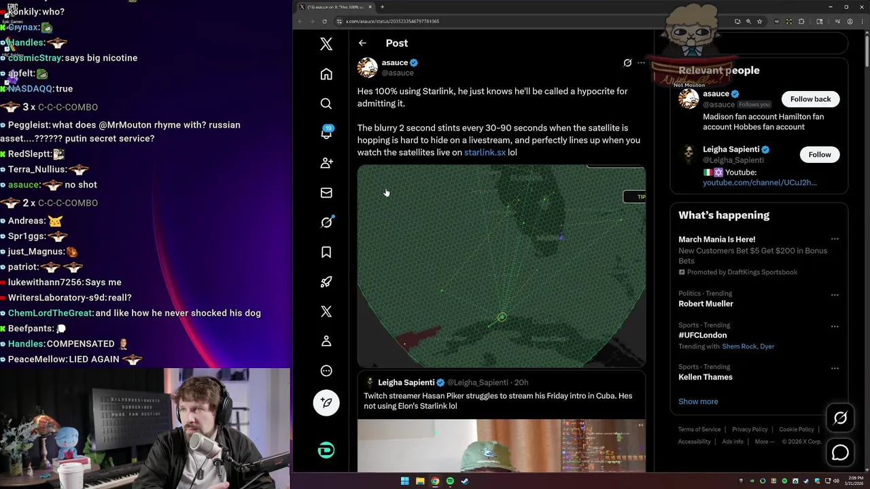Open the starlink.sx link in the post
Screen dimensions: 870x489
tap(485, 152)
